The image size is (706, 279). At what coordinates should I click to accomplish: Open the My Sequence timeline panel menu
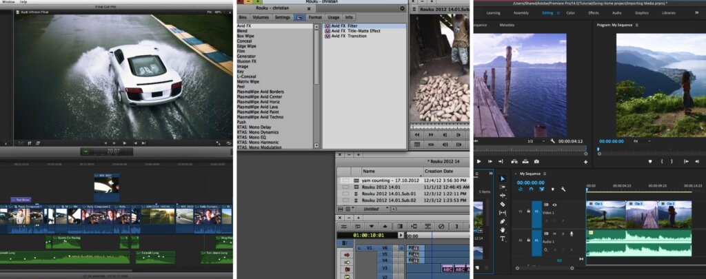[545, 174]
